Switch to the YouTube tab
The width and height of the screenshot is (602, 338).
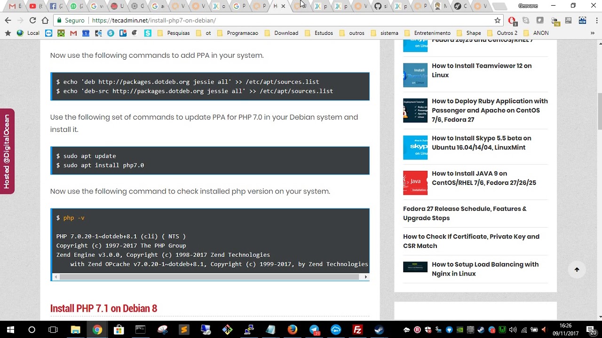point(35,6)
